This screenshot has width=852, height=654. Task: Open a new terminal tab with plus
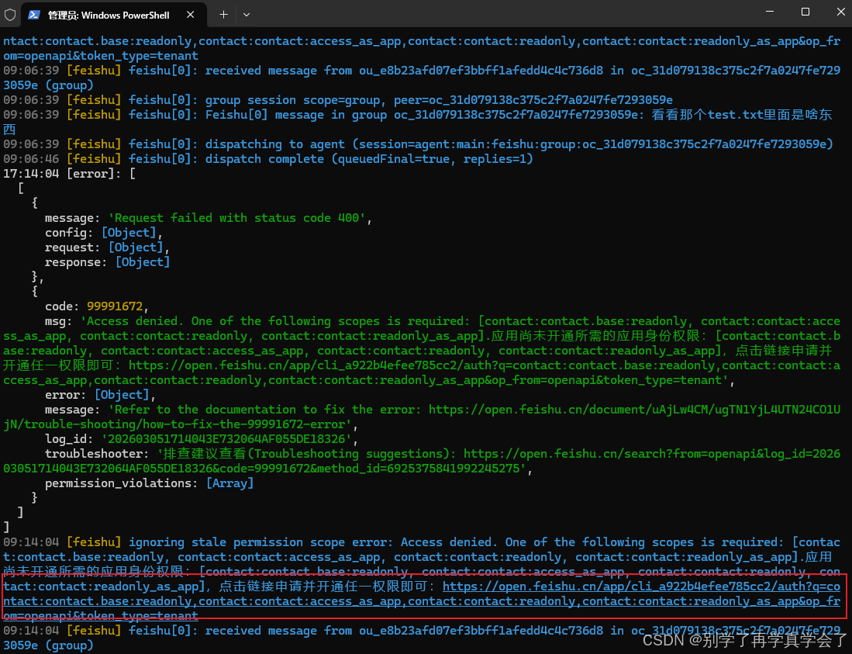[223, 15]
